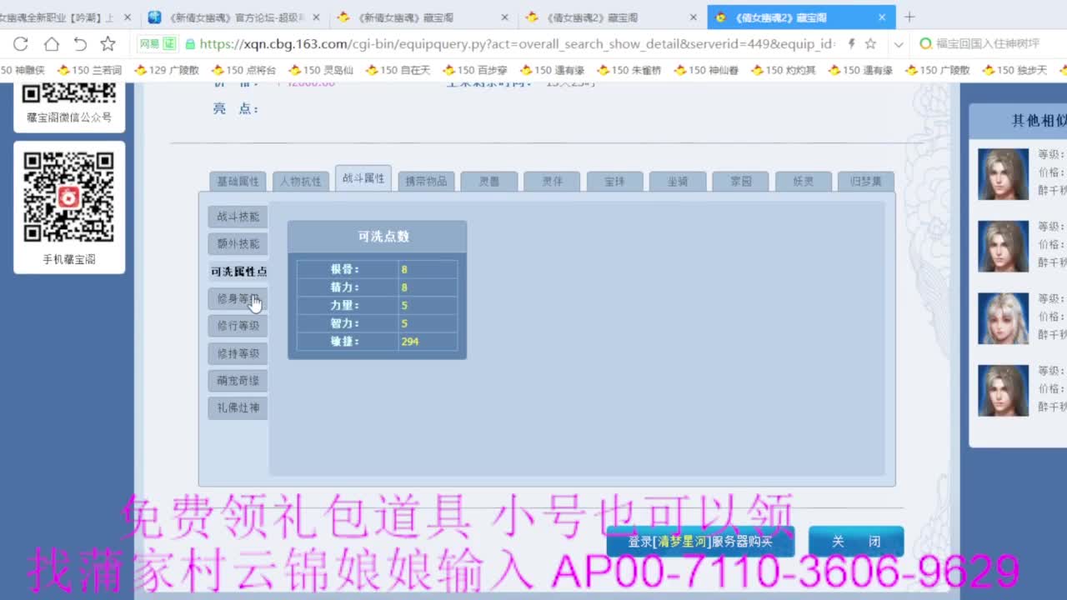Viewport: 1067px width, 600px height.
Task: Expand the address bar dropdown arrow
Action: pos(898,44)
